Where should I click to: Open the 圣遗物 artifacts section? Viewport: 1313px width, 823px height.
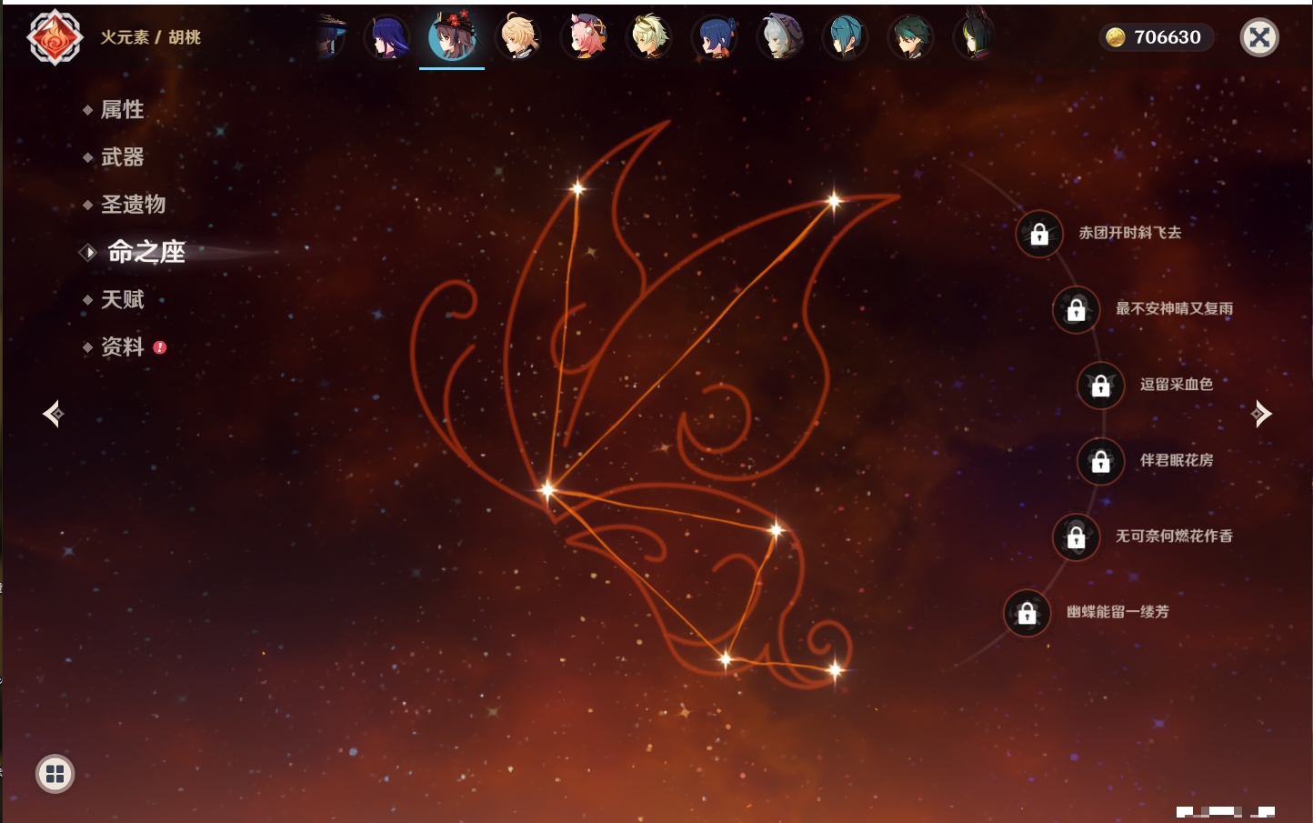tap(133, 205)
